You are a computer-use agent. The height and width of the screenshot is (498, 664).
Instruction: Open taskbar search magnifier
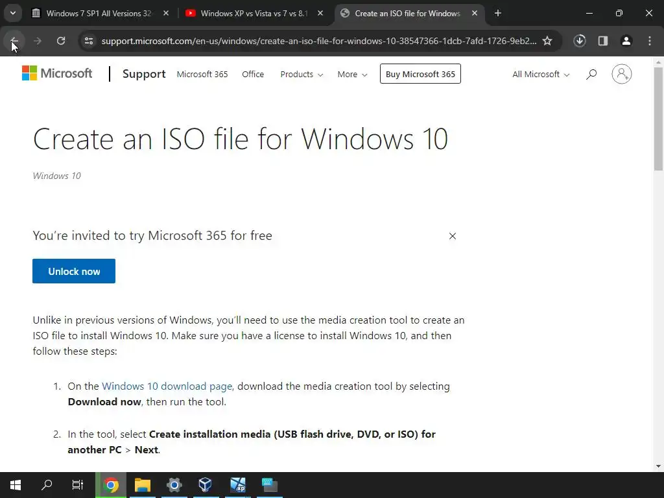pos(47,485)
